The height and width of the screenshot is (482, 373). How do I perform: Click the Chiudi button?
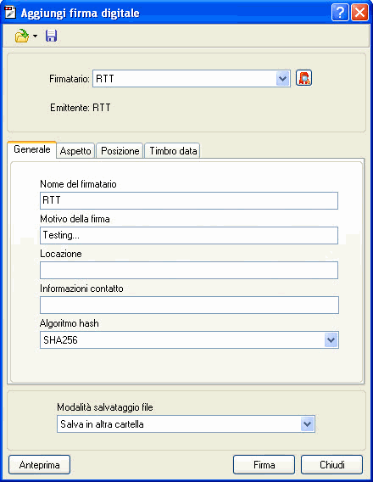coord(331,465)
